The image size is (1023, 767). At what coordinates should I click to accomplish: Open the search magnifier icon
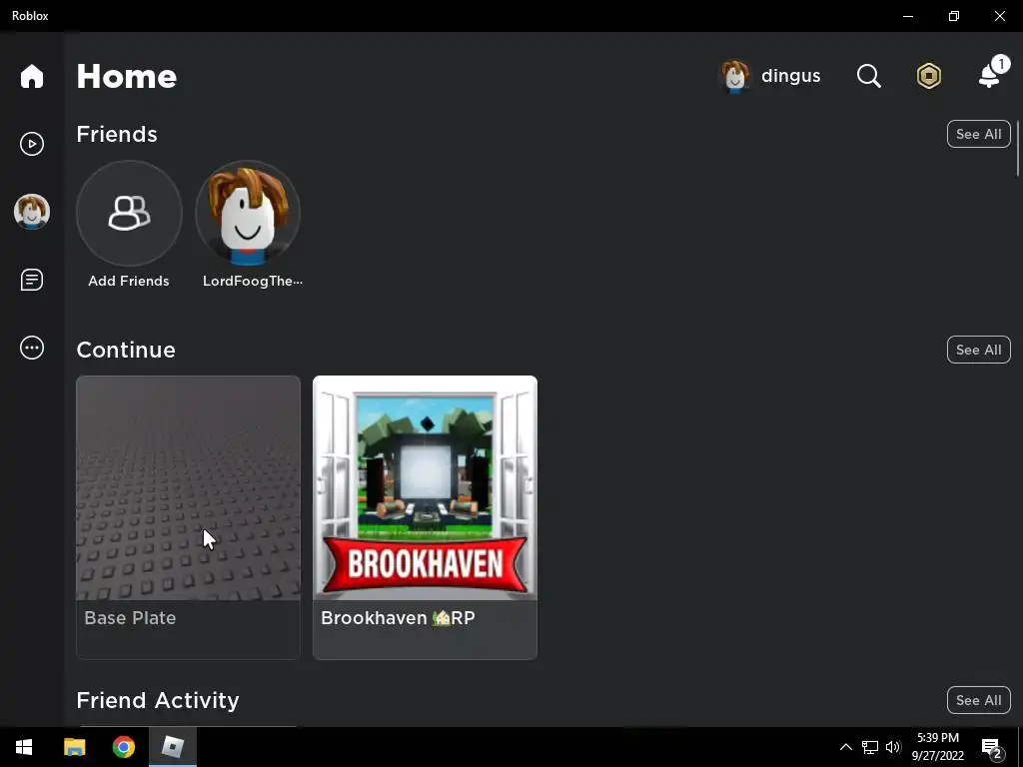pyautogui.click(x=868, y=76)
